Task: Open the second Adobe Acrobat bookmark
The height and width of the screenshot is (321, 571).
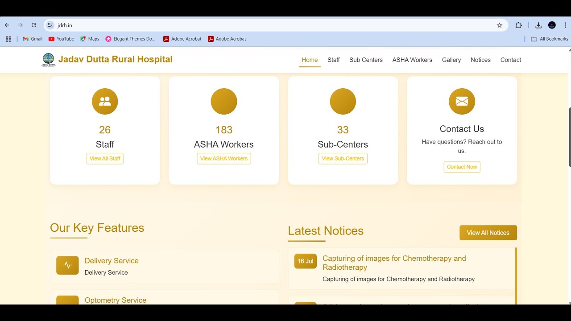Action: click(227, 39)
